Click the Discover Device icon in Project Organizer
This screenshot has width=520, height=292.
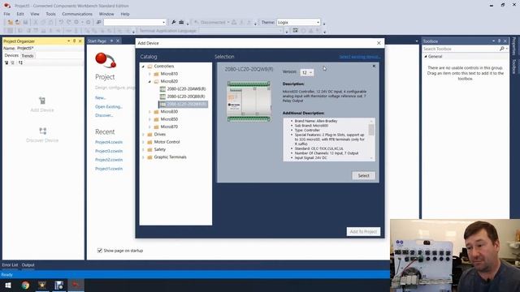click(x=42, y=131)
